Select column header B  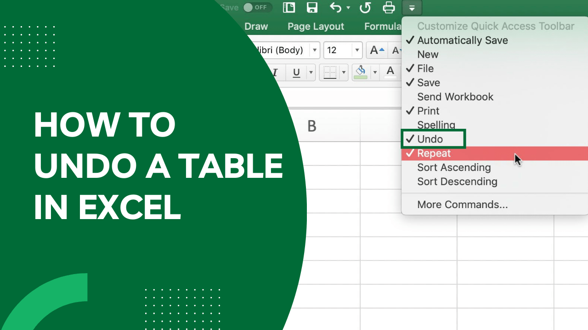[312, 126]
